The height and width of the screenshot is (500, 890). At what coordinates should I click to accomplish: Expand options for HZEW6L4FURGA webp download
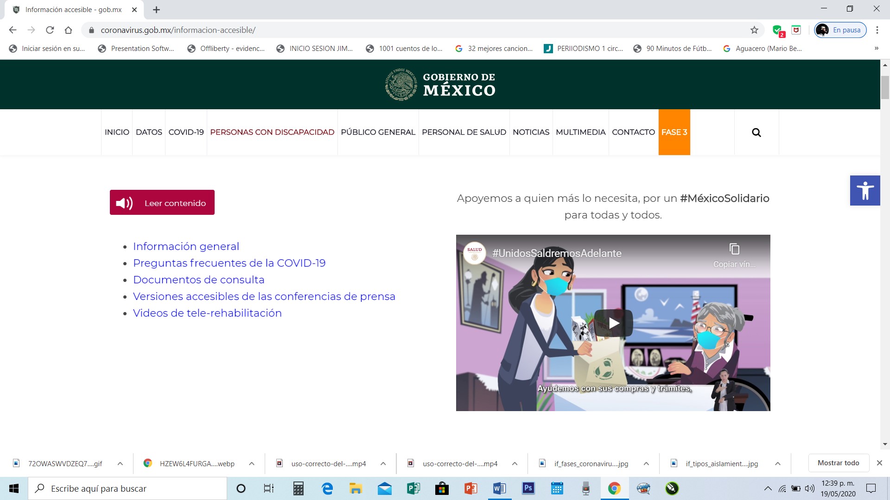(252, 463)
